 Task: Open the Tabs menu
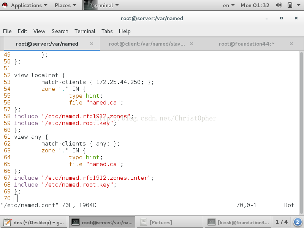coord(107,31)
